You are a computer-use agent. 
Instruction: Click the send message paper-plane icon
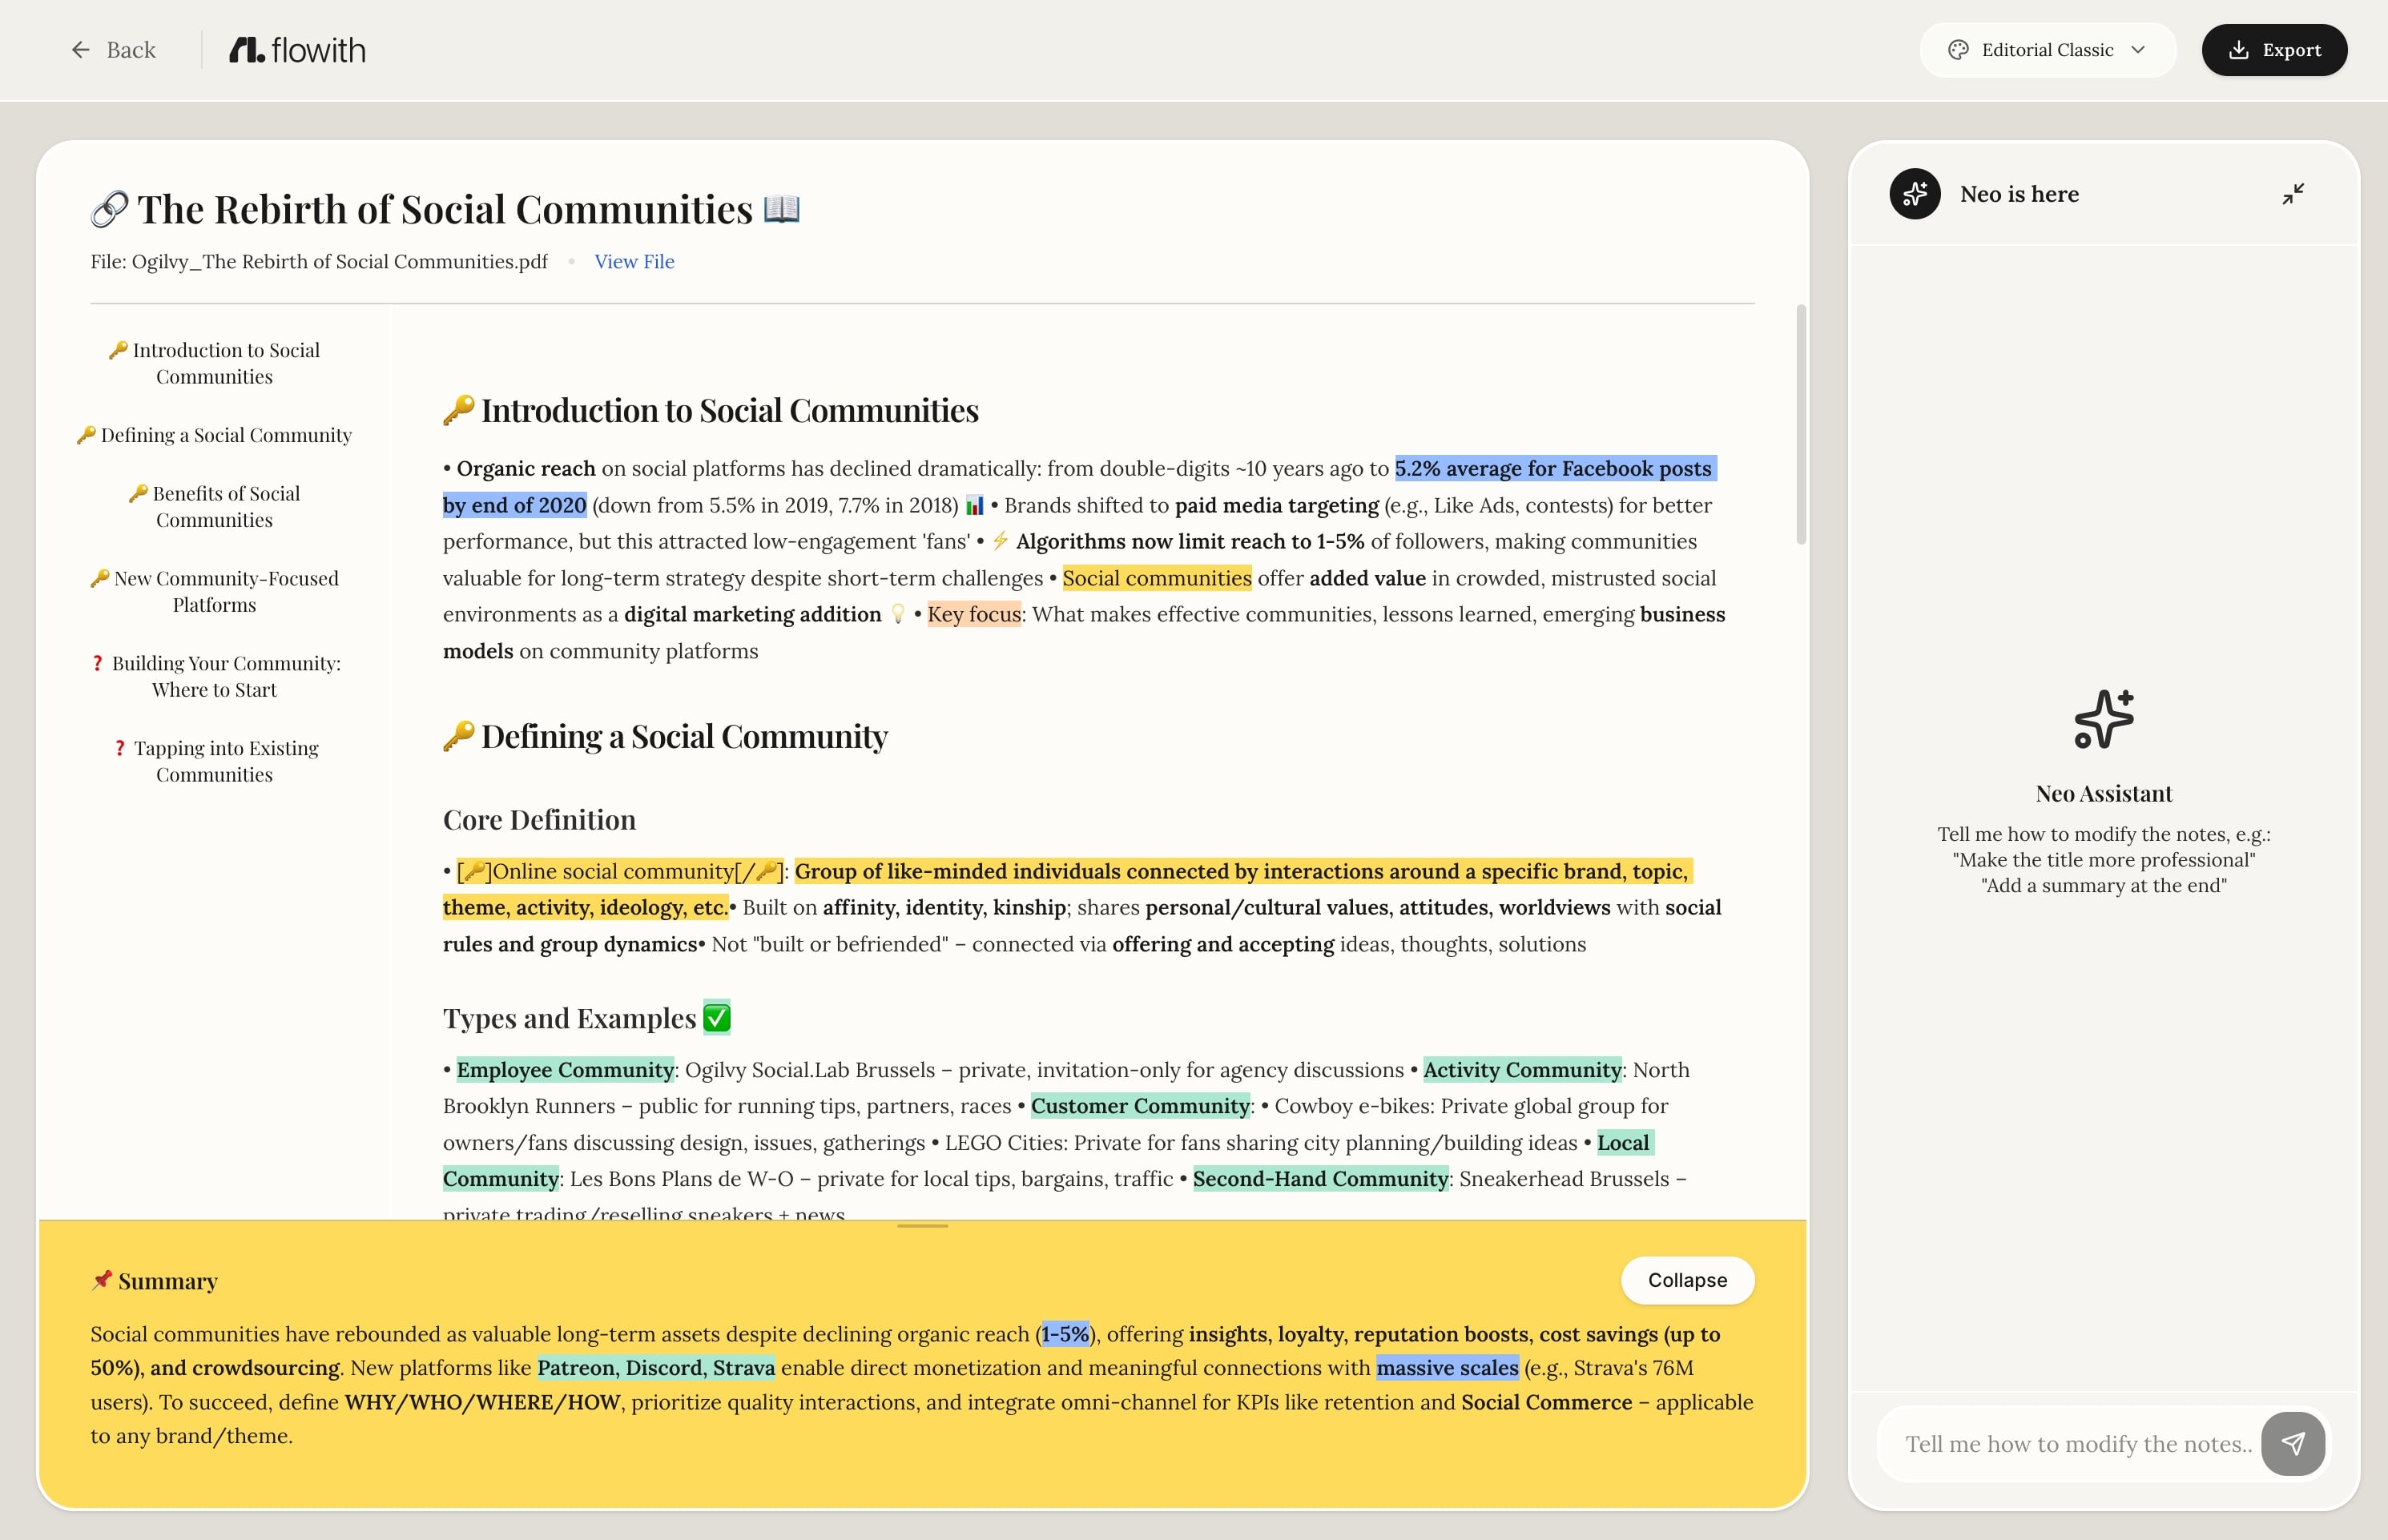tap(2293, 1443)
